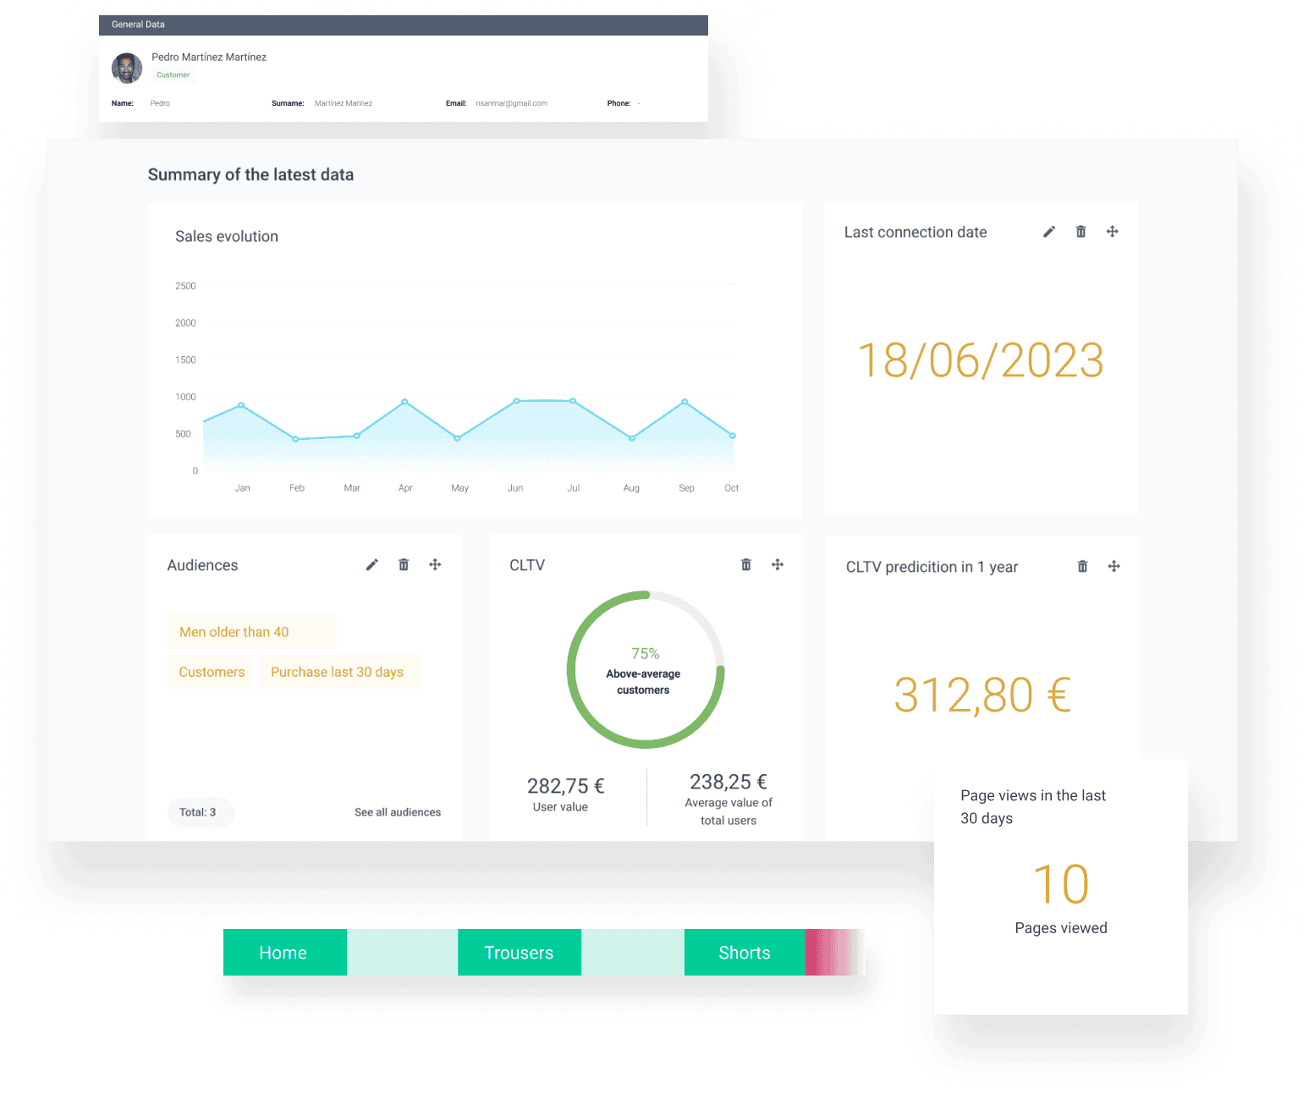Click the 2500 y-axis label
The width and height of the screenshot is (1303, 1099).
coord(185,286)
